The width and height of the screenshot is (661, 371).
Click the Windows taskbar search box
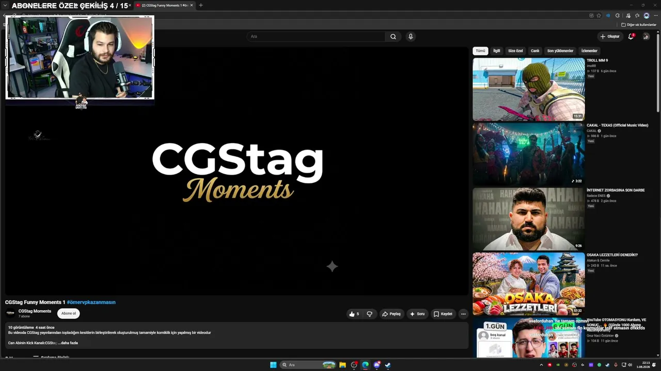coord(308,365)
